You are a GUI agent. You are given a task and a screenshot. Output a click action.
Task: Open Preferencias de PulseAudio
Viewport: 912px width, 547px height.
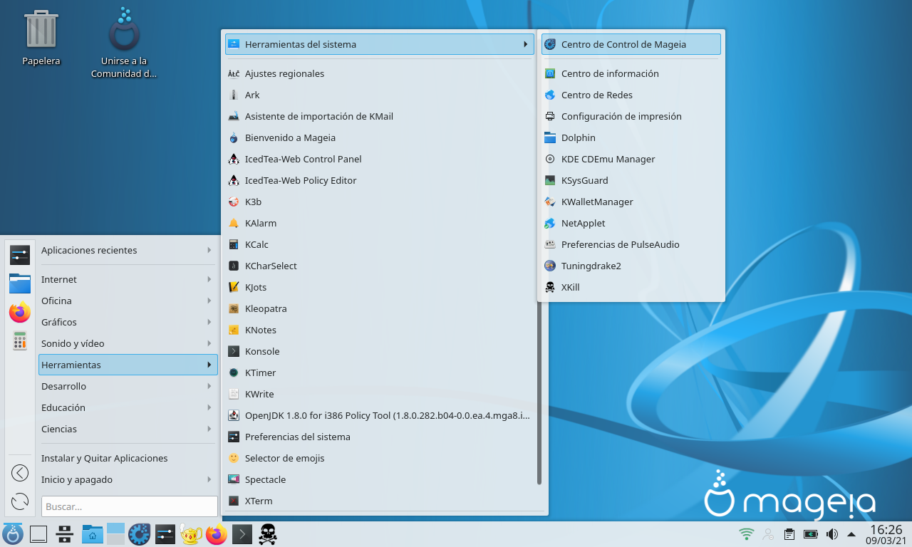point(631,244)
